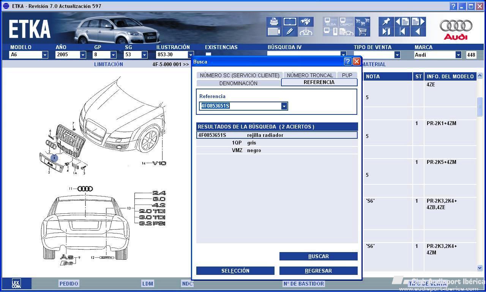Click the printer icon in the toolbar
The image size is (486, 292).
[x=274, y=22]
